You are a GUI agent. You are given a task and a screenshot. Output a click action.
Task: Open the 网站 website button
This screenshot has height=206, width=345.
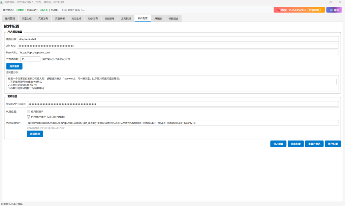click(x=334, y=10)
